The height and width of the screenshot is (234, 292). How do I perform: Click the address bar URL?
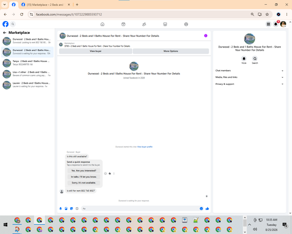69,15
